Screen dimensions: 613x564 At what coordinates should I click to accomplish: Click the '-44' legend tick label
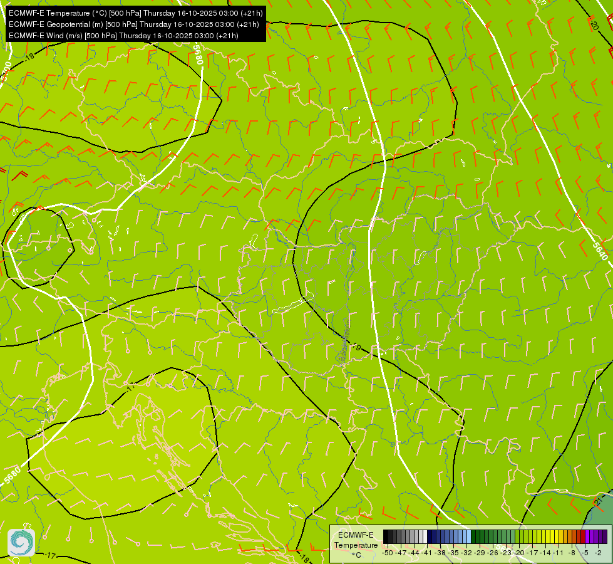pos(414,553)
